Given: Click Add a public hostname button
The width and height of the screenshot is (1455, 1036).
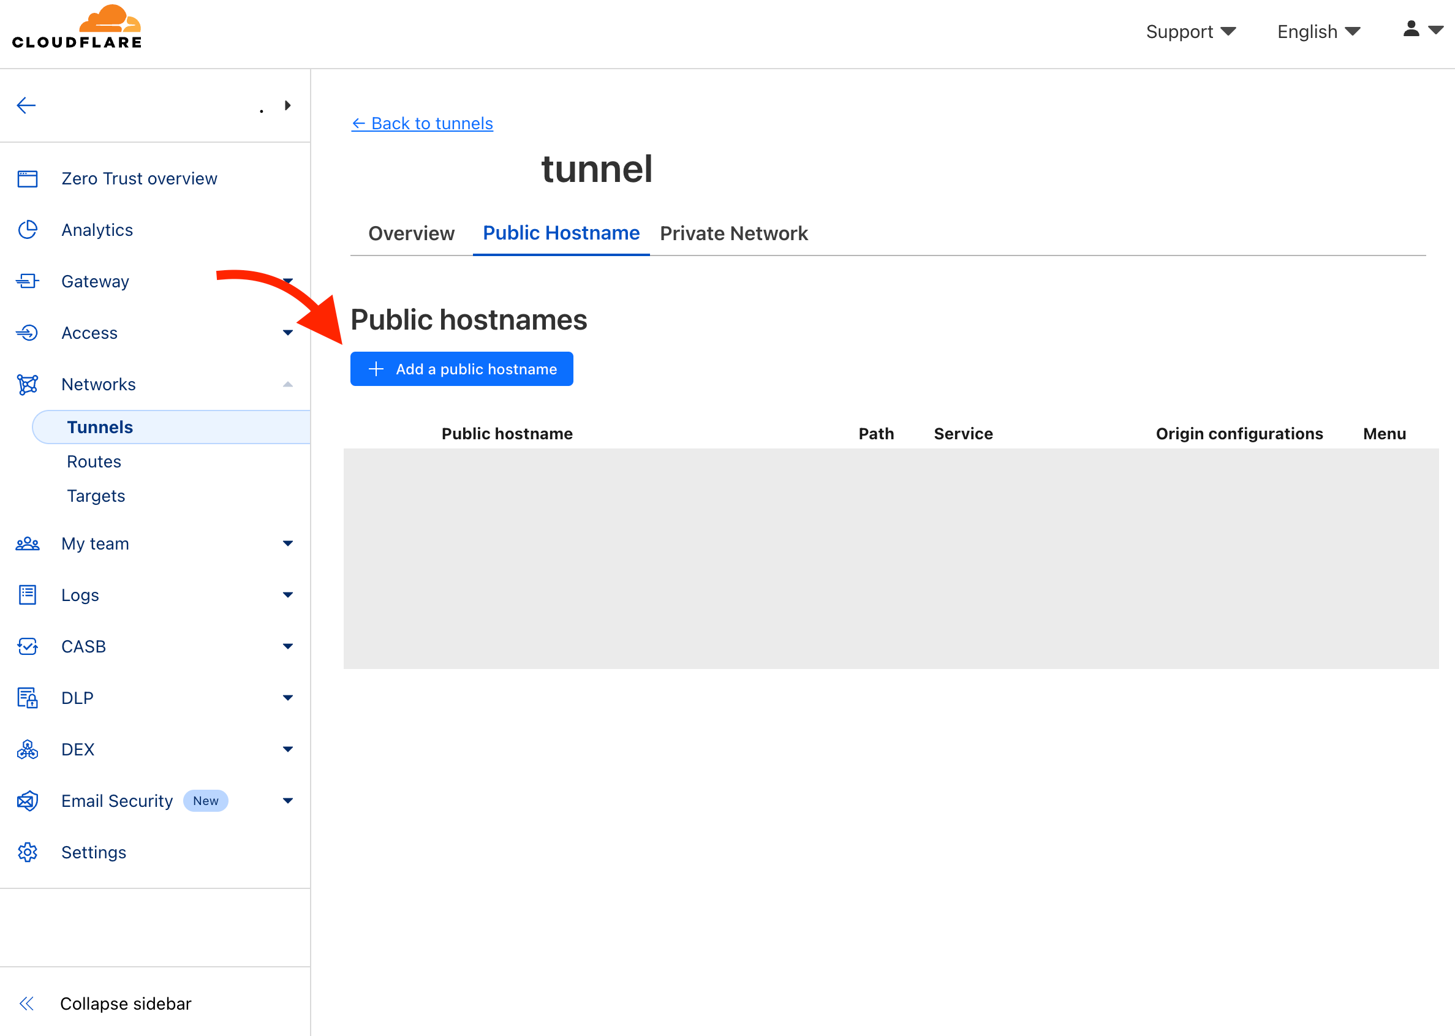Looking at the screenshot, I should tap(461, 369).
